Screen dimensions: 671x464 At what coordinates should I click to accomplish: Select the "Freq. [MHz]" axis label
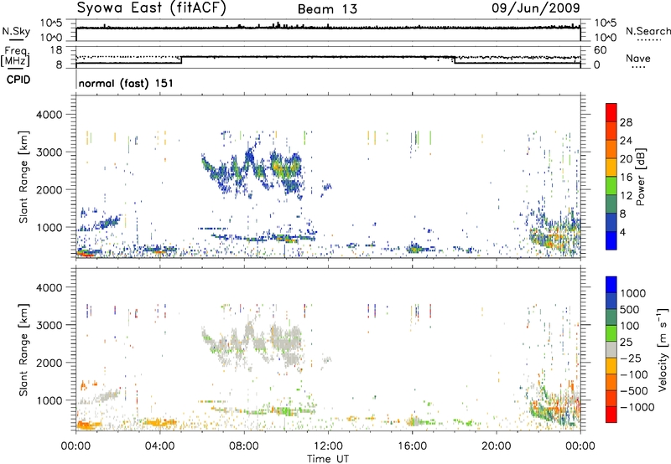(15, 56)
